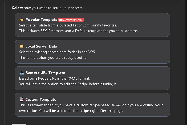Screen dimensions: 187x125
Task: Click 'This is the option you are already used to'
Action: click(53, 57)
